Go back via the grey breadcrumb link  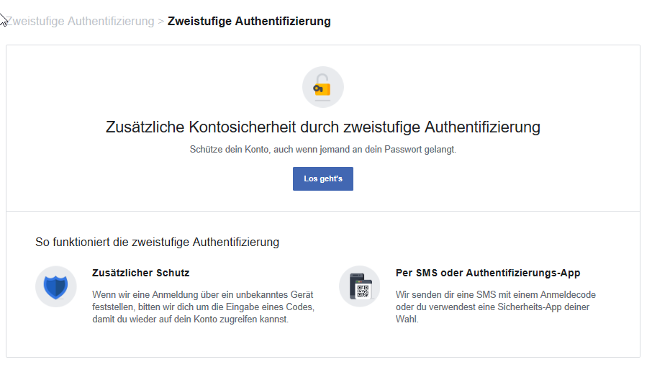81,22
